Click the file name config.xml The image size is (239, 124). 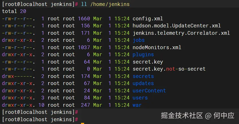coord(148,19)
